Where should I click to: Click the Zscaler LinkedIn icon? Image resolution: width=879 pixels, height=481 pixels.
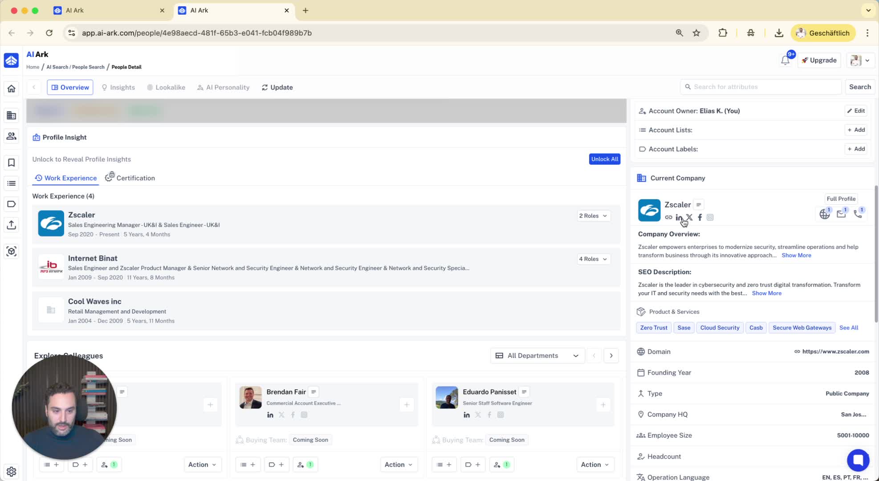pos(679,217)
